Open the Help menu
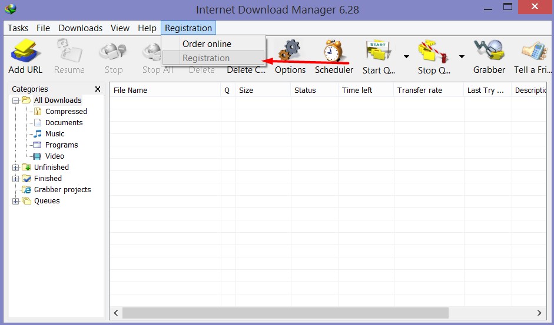Image resolution: width=554 pixels, height=325 pixels. [x=147, y=28]
